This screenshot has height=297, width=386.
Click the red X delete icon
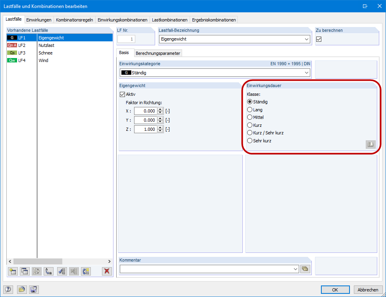coord(107,271)
